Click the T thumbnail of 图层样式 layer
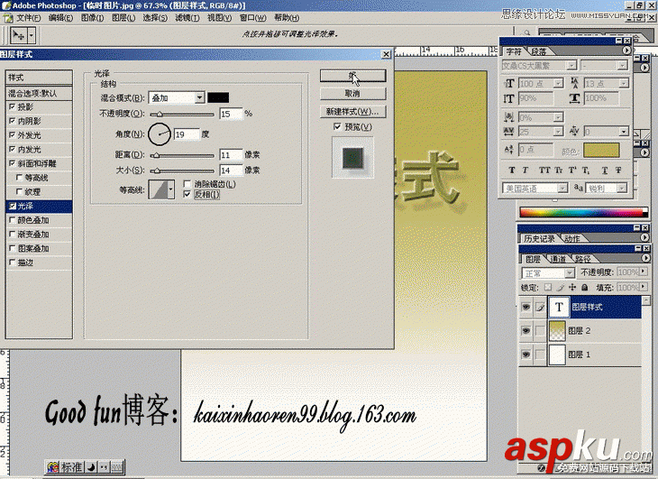Image resolution: width=658 pixels, height=479 pixels. pyautogui.click(x=559, y=307)
